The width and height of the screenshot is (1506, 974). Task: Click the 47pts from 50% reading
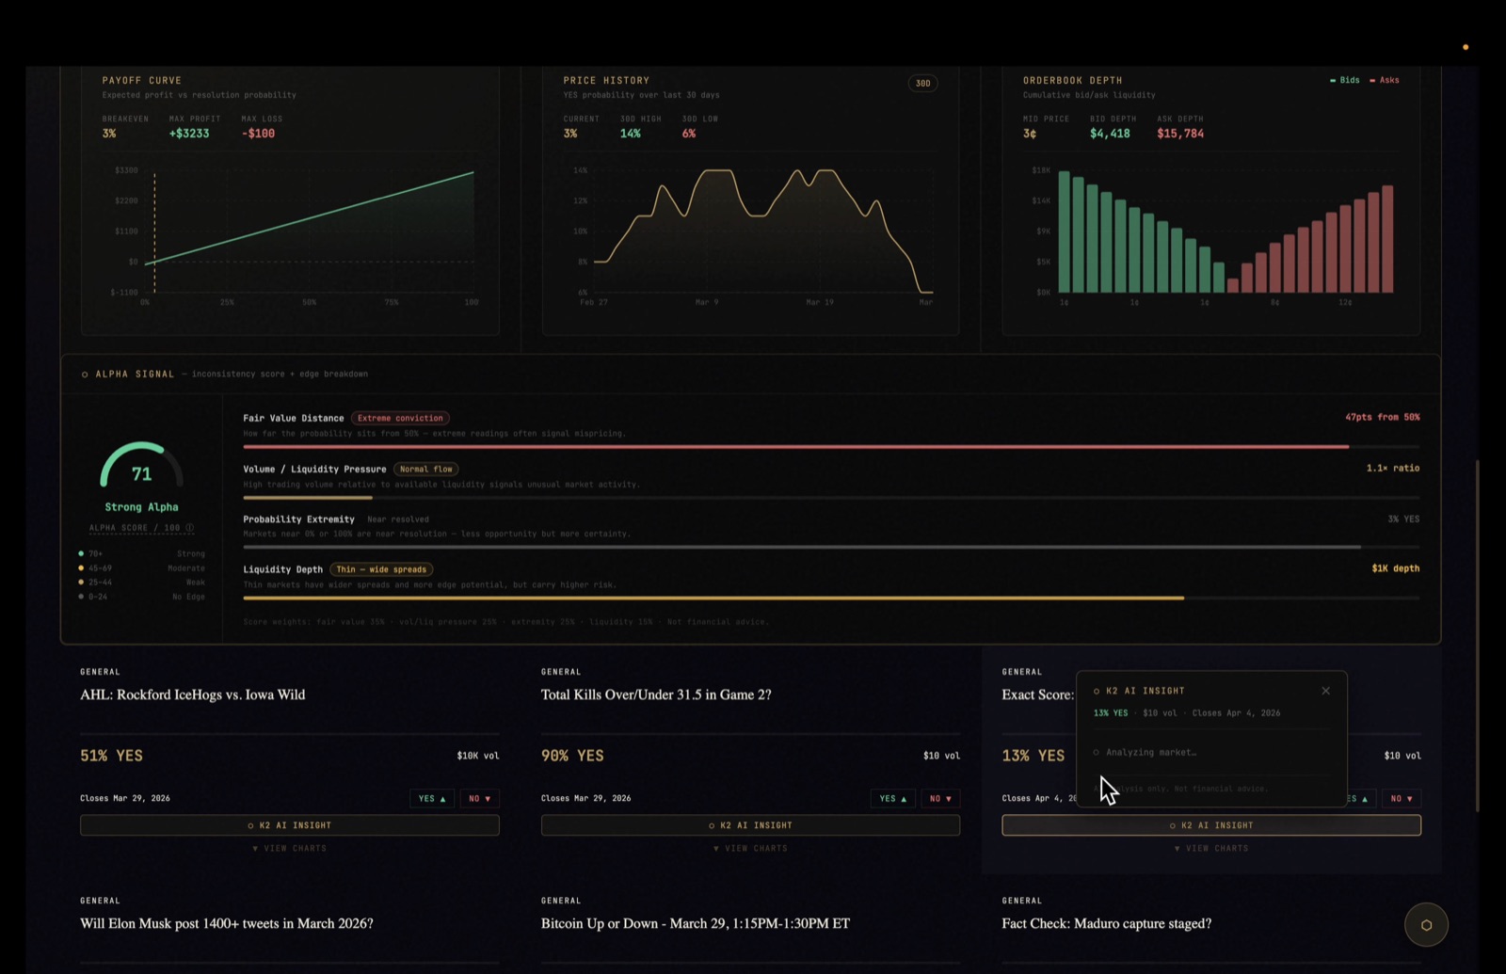click(1383, 417)
